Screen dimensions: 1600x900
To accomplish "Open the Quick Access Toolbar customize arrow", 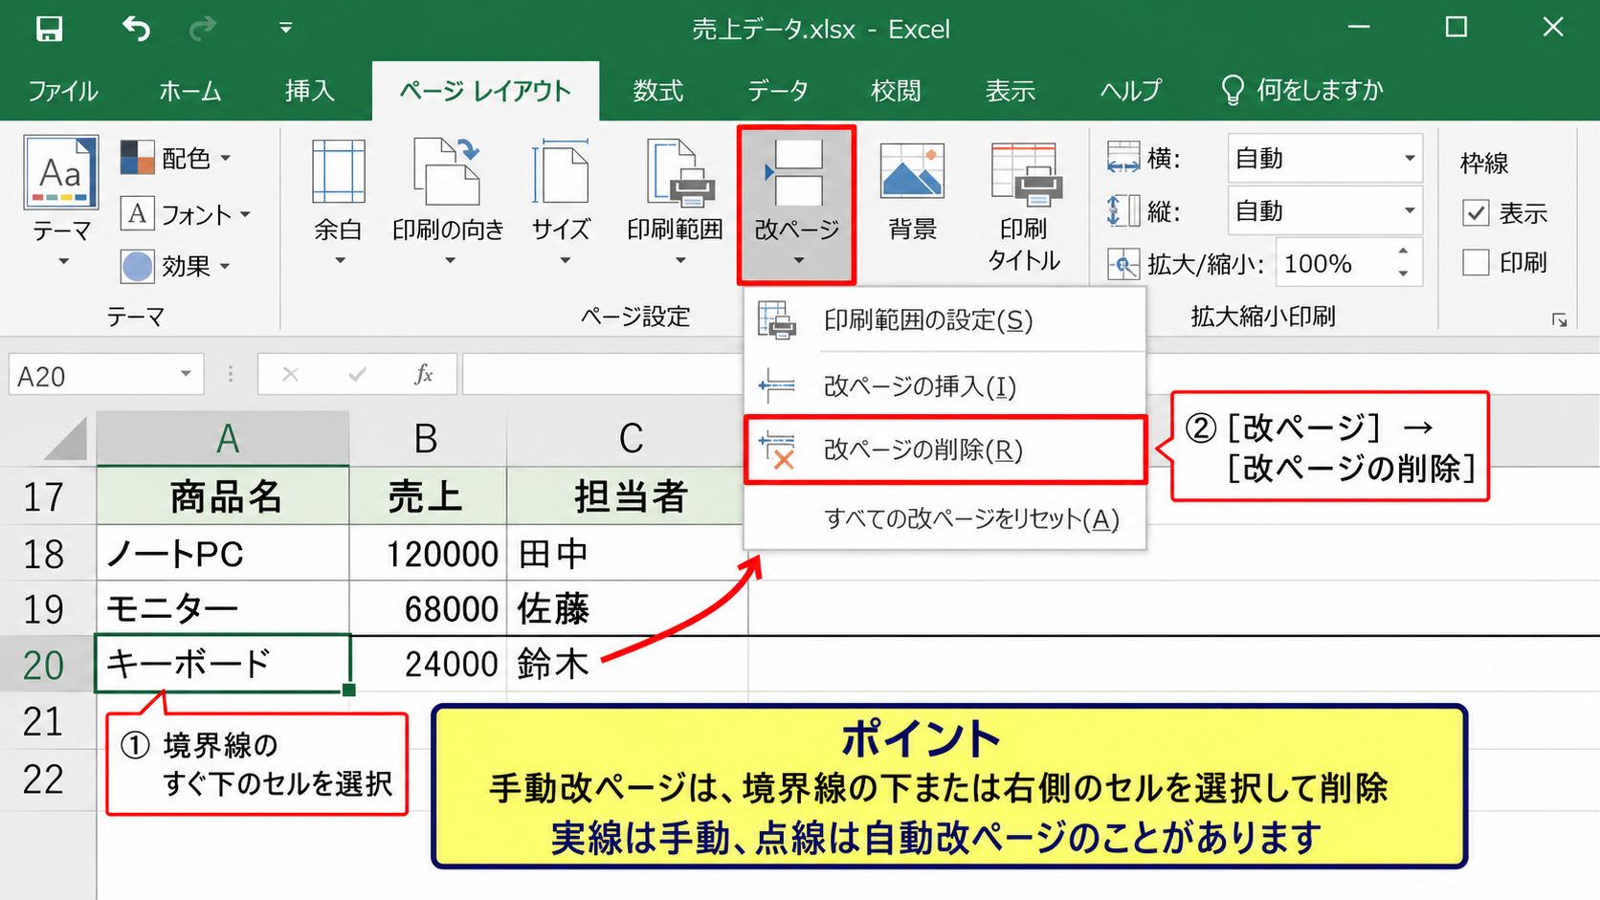I will [x=285, y=29].
